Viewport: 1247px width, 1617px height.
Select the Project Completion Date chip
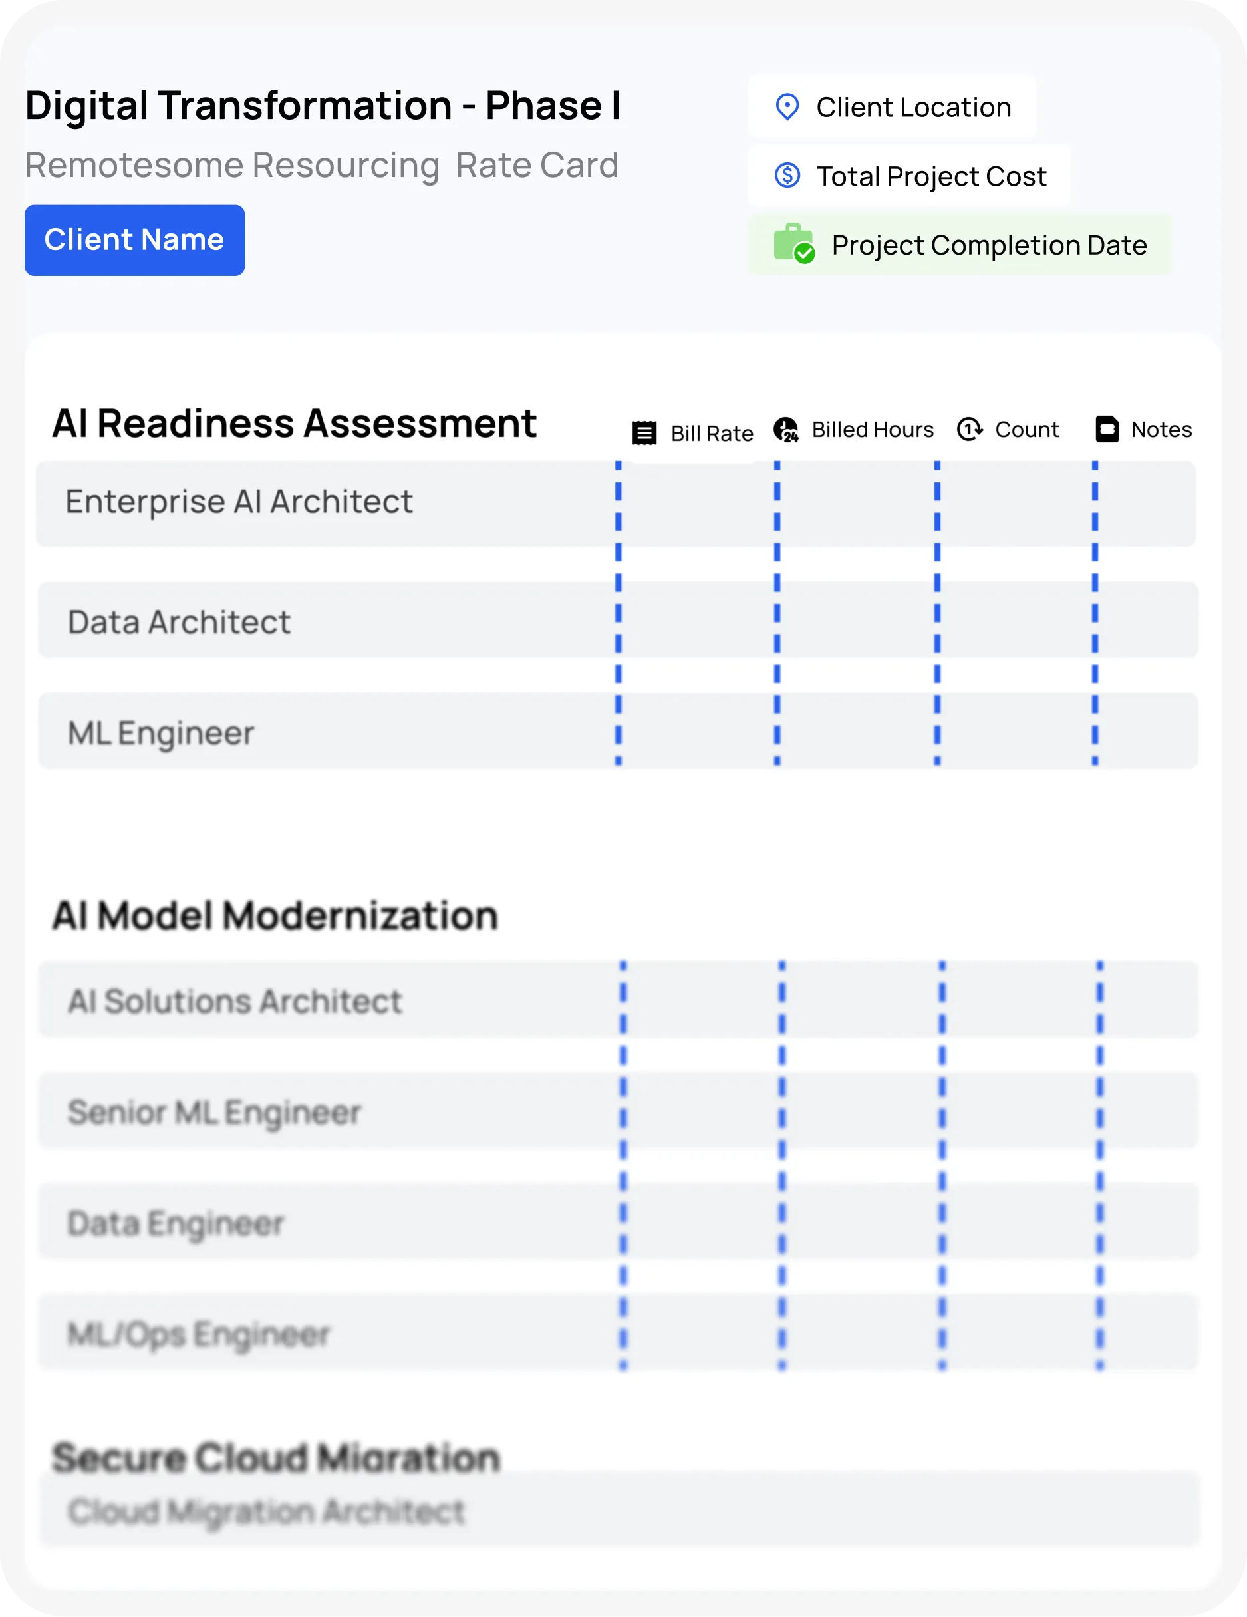[x=960, y=245]
